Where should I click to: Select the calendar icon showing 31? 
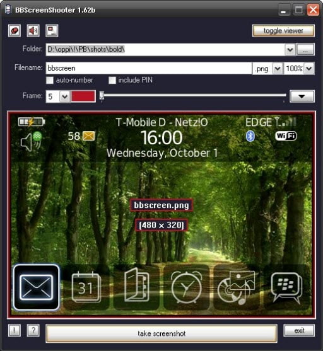click(x=86, y=287)
